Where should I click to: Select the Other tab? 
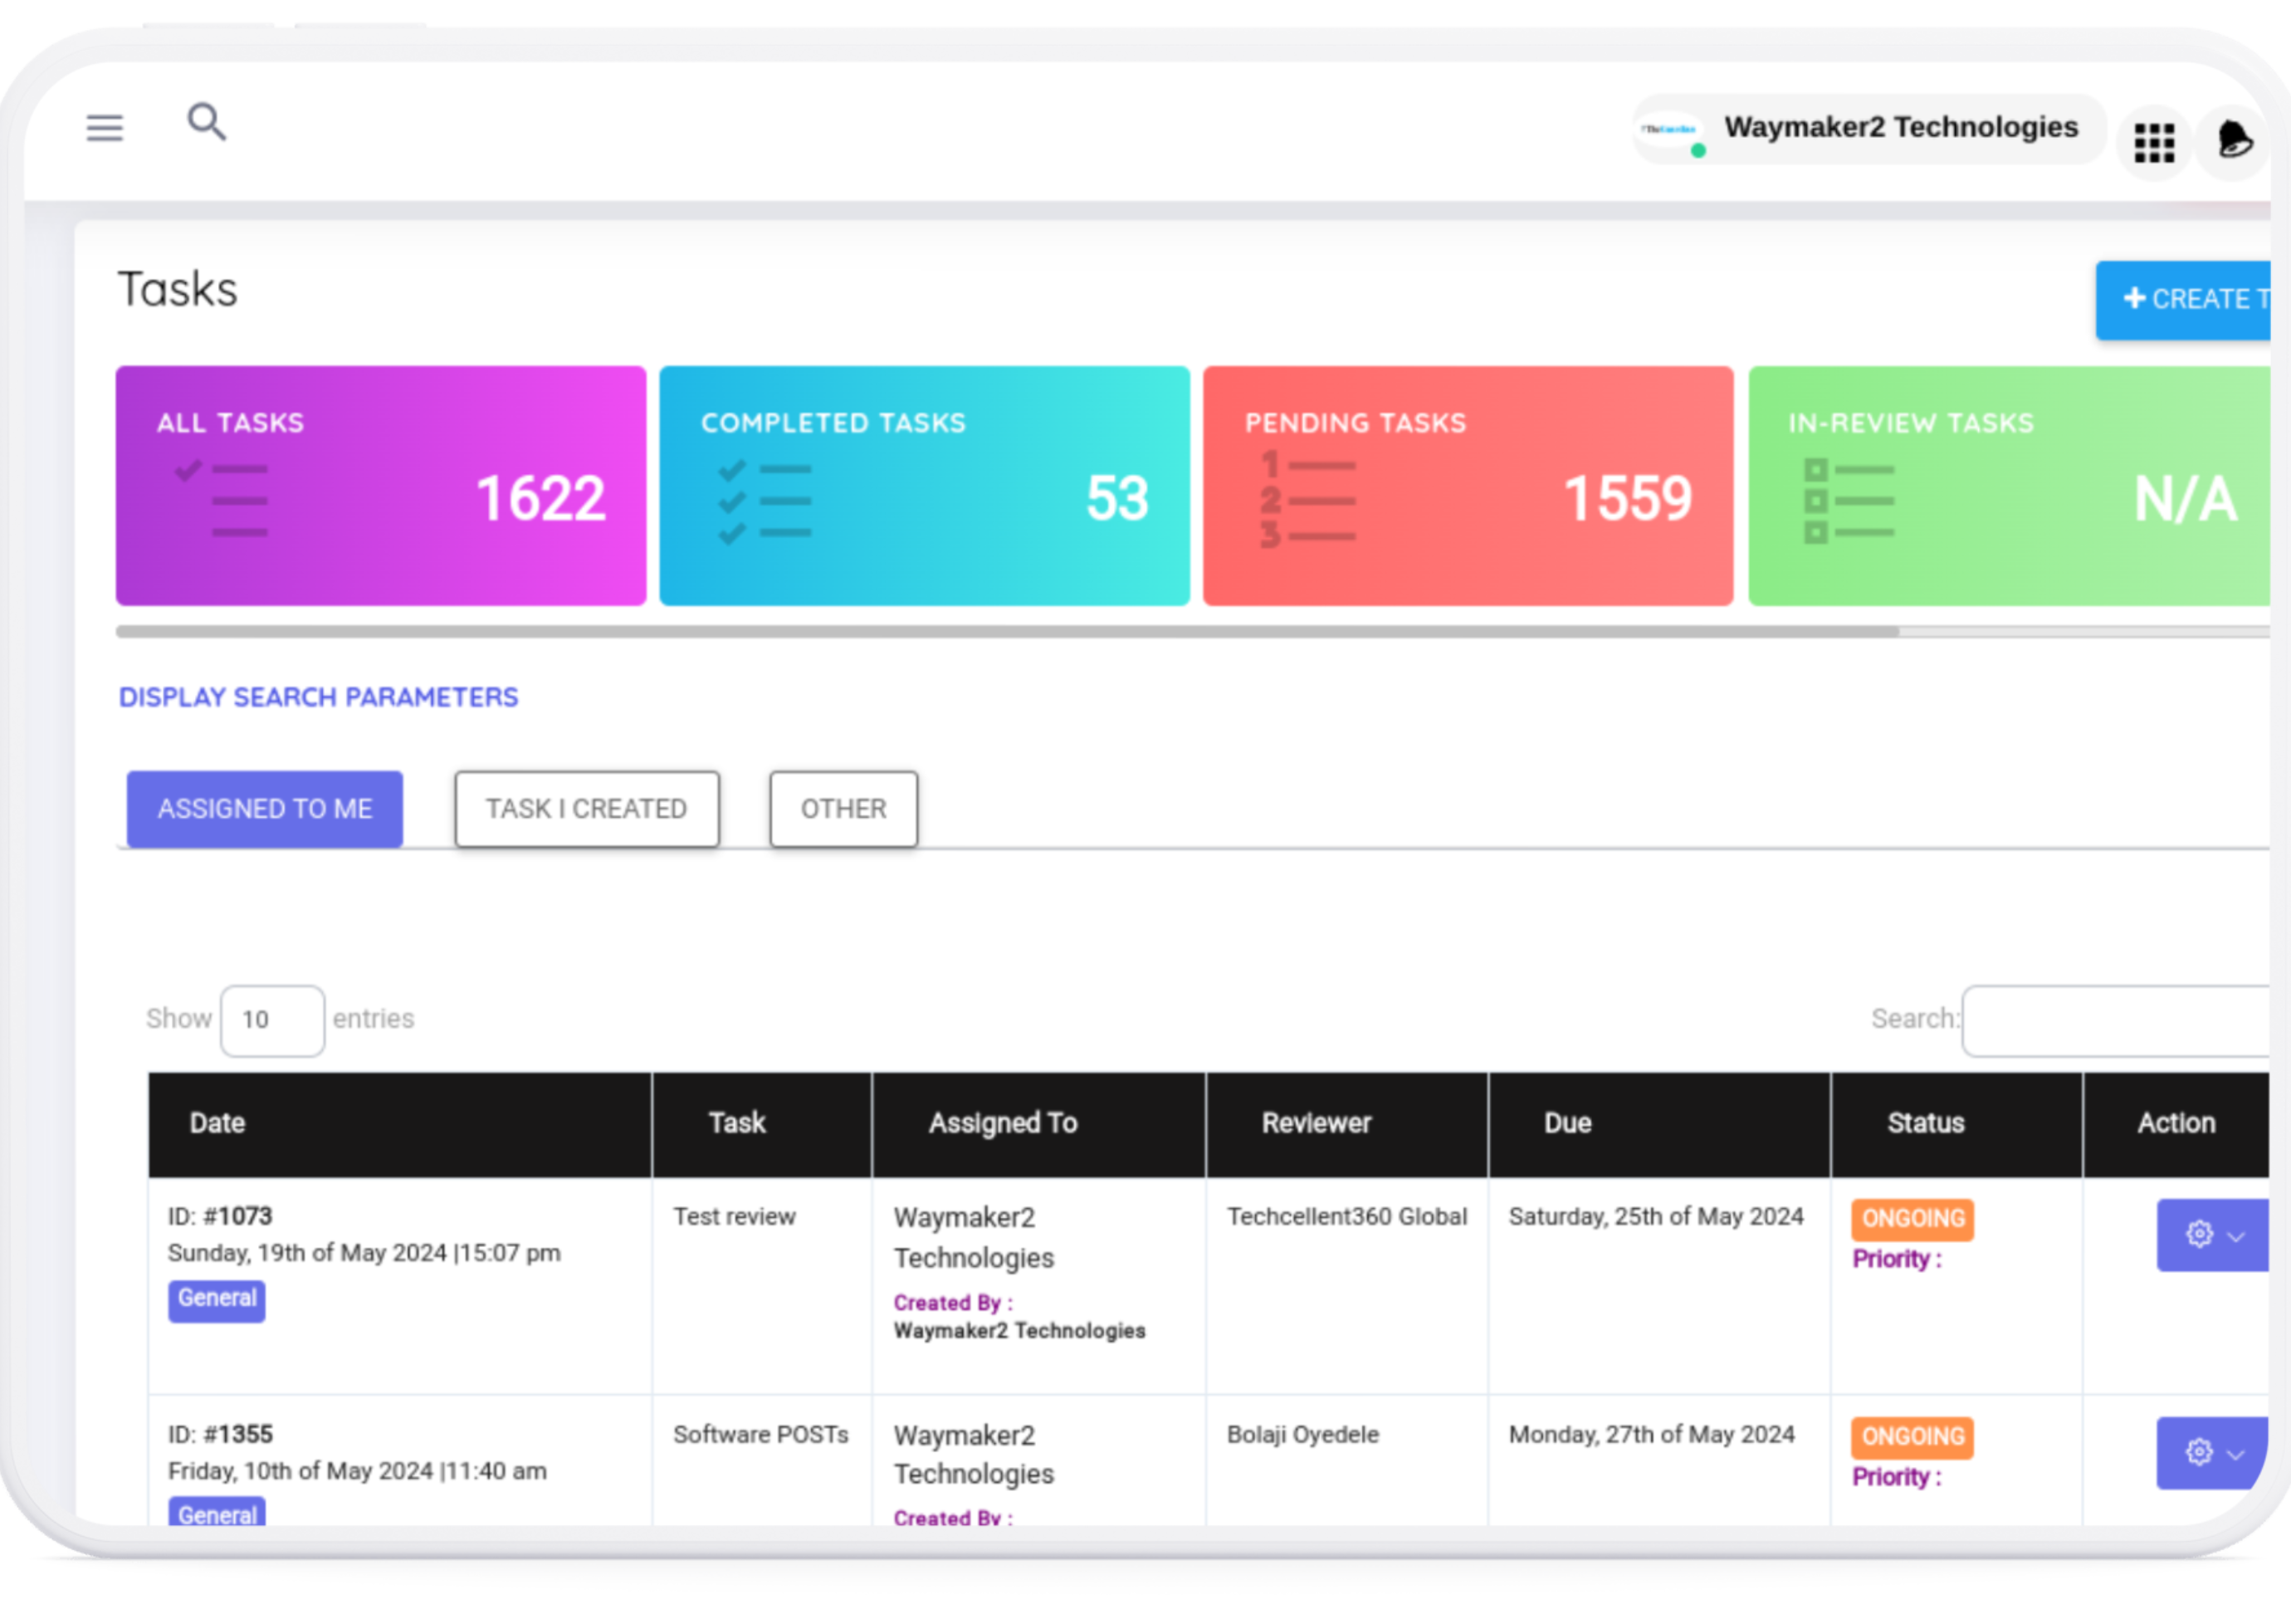pyautogui.click(x=843, y=809)
